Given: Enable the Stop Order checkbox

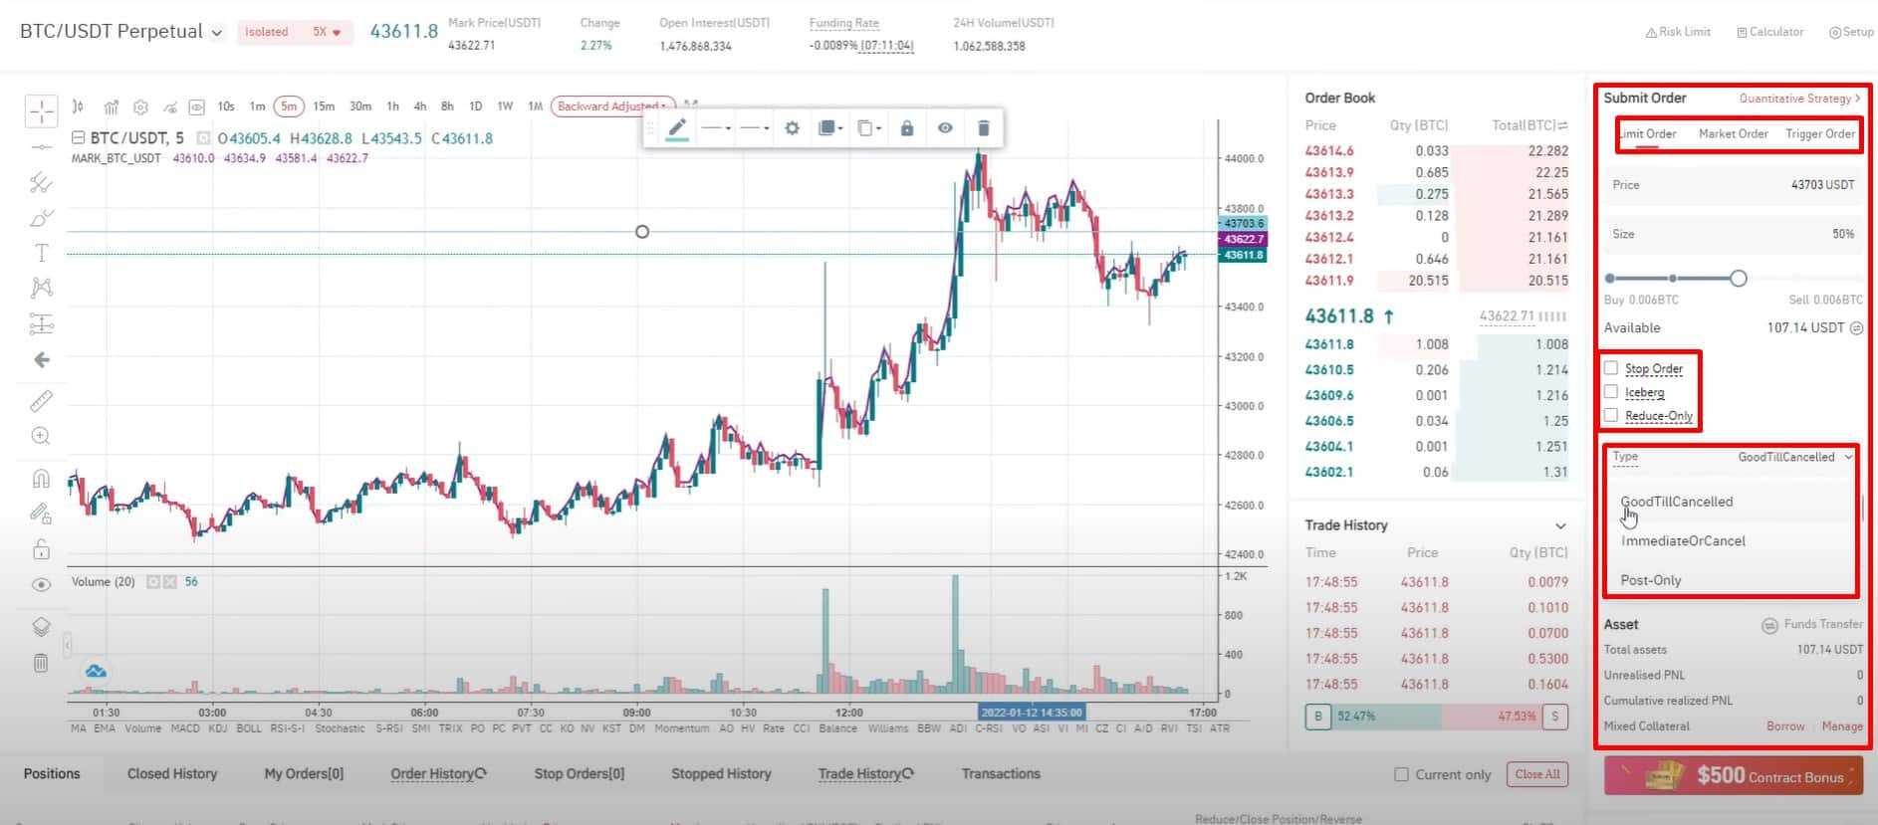Looking at the screenshot, I should (x=1611, y=368).
